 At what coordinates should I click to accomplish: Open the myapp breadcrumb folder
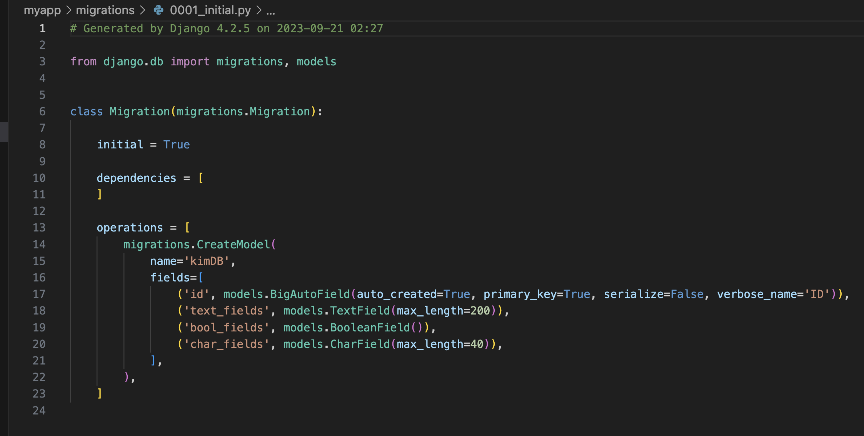point(42,10)
